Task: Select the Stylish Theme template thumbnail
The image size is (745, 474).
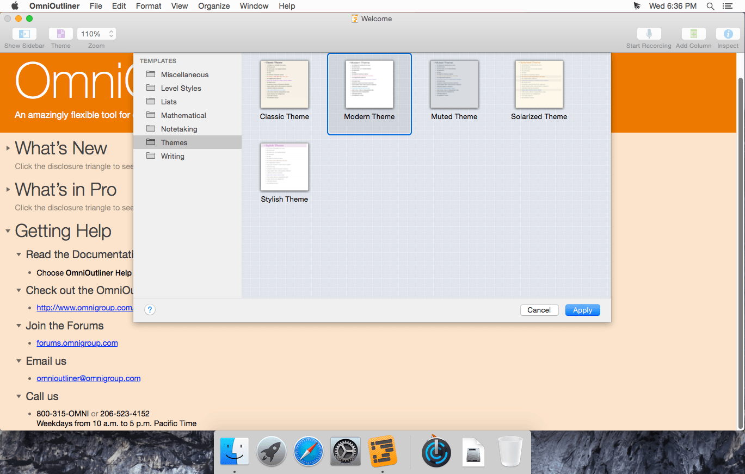Action: 284,167
